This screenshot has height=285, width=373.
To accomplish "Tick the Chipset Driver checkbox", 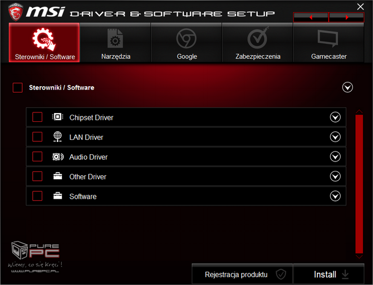I will 37,117.
